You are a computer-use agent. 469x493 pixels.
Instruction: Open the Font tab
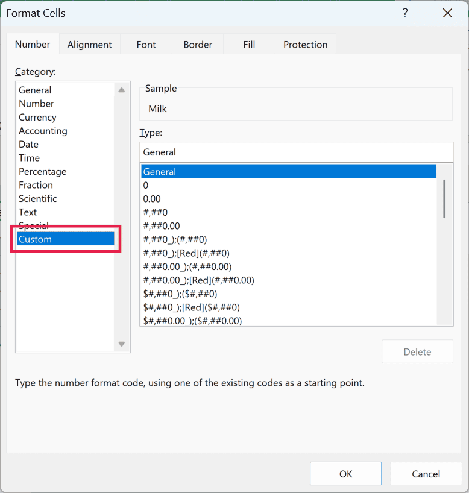[146, 45]
